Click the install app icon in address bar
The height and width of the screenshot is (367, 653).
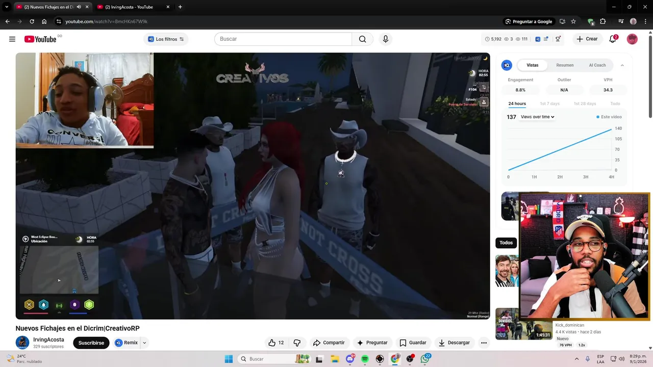pyautogui.click(x=562, y=21)
